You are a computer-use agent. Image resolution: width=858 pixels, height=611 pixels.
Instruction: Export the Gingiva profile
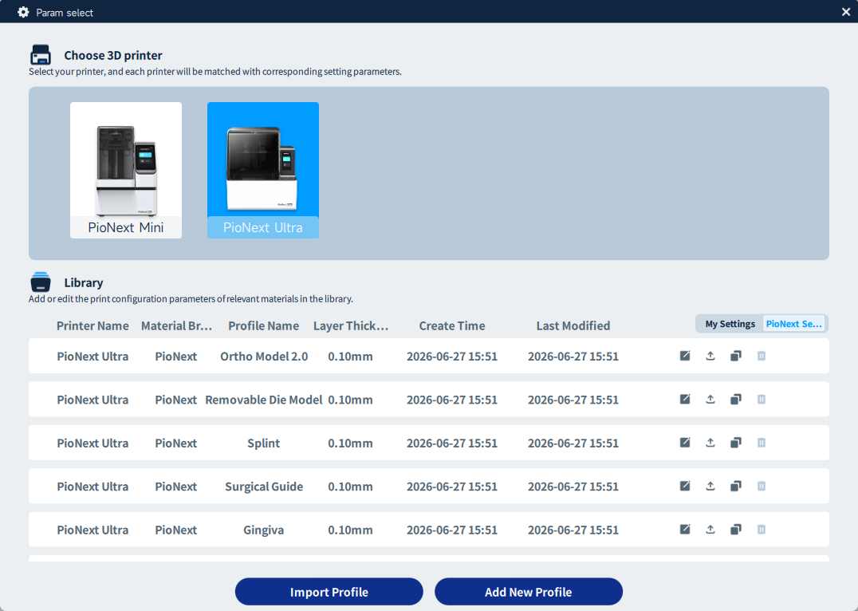tap(710, 529)
